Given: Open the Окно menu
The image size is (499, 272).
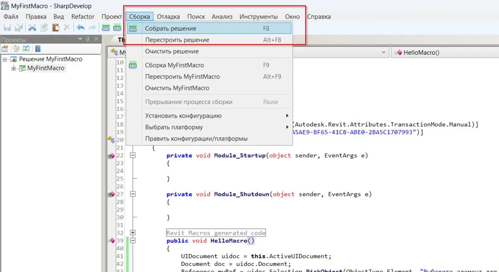Looking at the screenshot, I should pos(292,17).
